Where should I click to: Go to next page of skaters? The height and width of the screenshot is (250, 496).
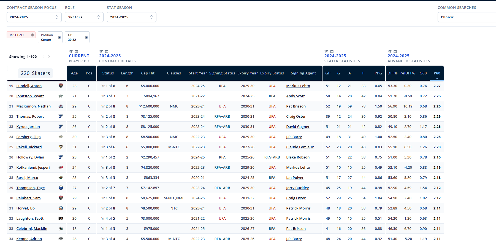[x=49, y=57]
